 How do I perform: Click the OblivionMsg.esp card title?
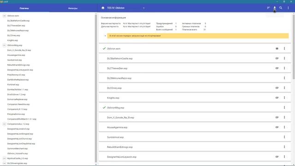[116, 107]
